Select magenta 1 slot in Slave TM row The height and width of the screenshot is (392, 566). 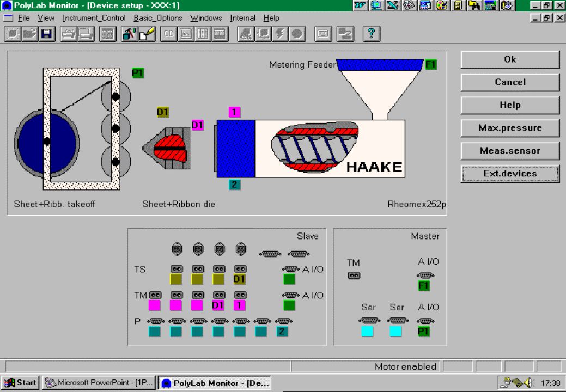(x=239, y=305)
